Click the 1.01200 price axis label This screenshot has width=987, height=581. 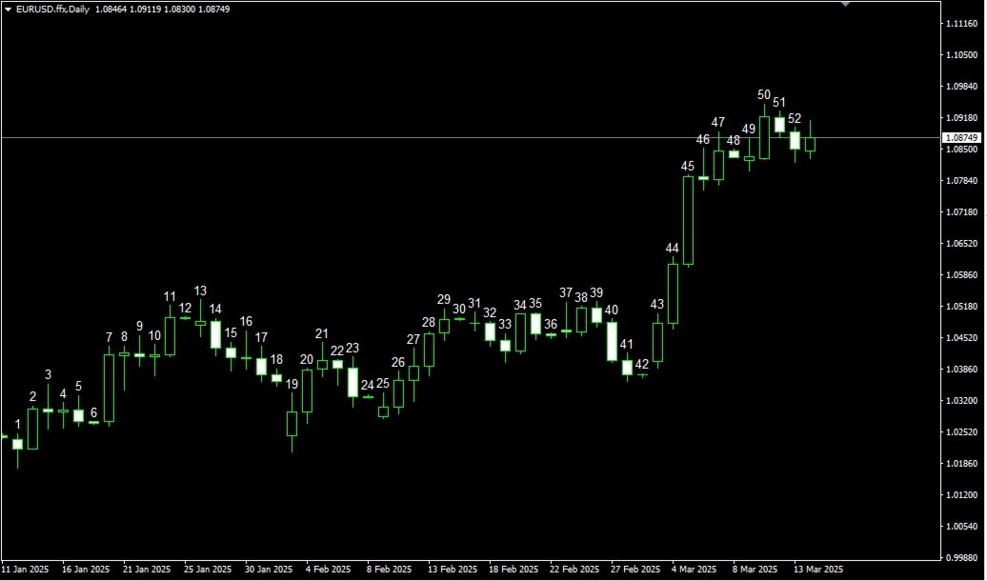click(962, 495)
